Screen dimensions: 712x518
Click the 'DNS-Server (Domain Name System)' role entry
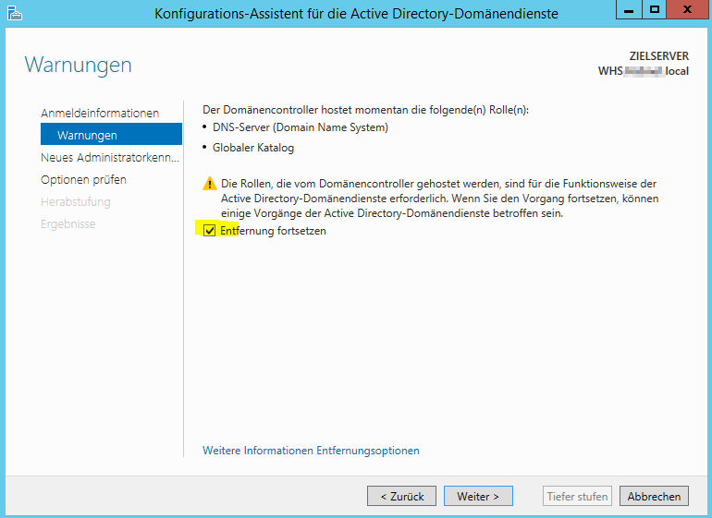pyautogui.click(x=300, y=127)
